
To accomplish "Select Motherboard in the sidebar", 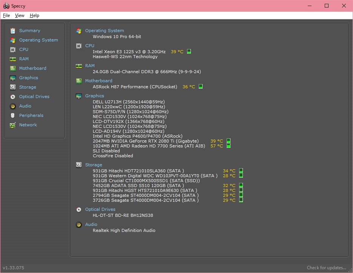I will point(33,68).
